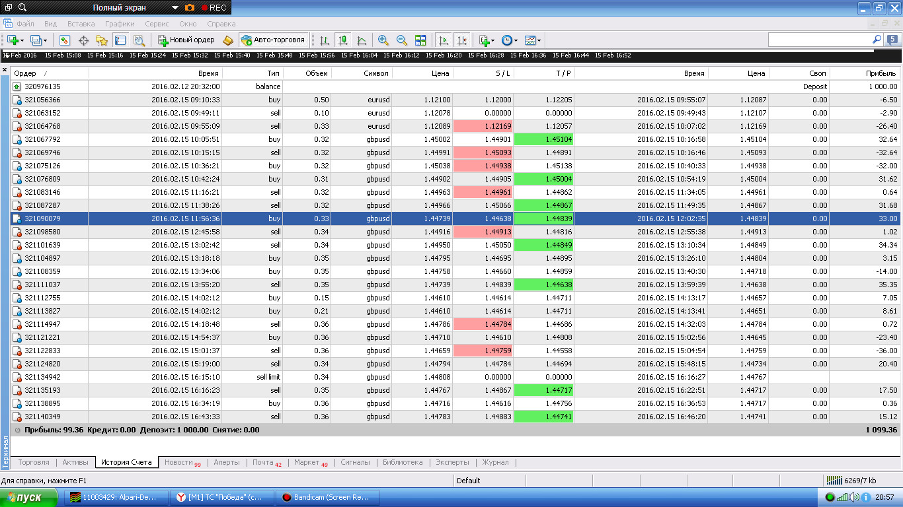
Task: Open the Indicators list icon
Action: pyautogui.click(x=484, y=40)
